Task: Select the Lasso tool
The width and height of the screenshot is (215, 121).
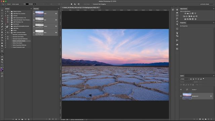Action: [2, 16]
